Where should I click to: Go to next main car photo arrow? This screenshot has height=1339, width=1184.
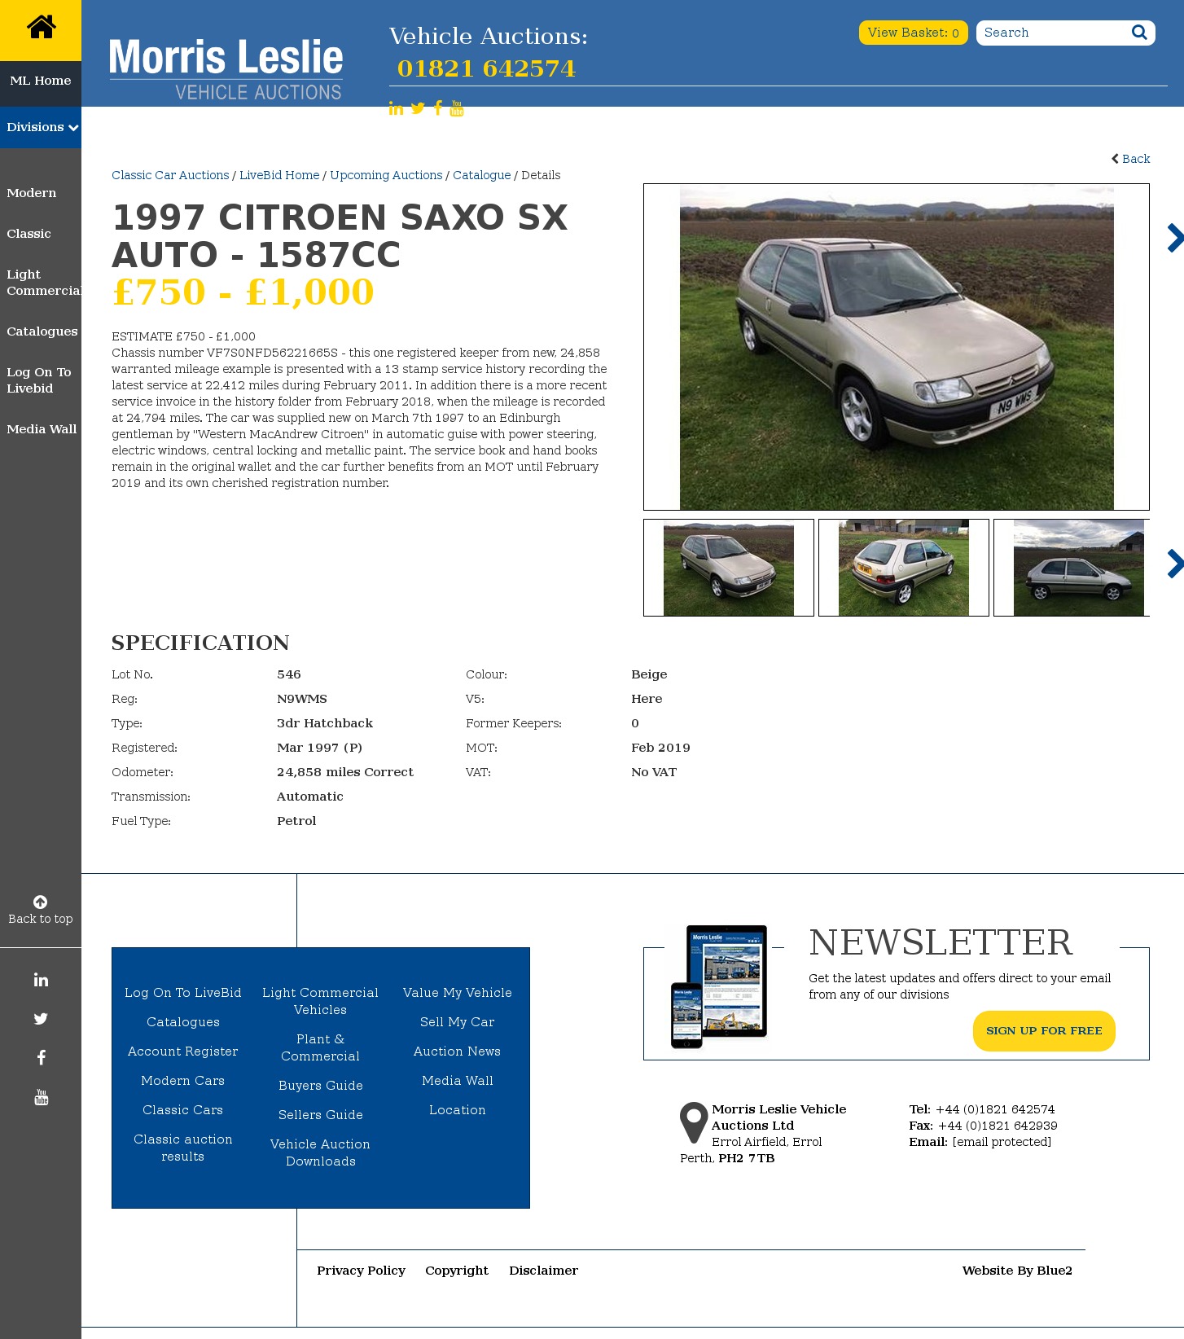pyautogui.click(x=1175, y=238)
